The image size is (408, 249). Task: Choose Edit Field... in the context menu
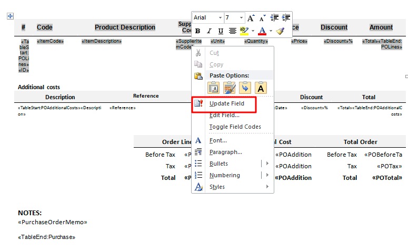224,115
